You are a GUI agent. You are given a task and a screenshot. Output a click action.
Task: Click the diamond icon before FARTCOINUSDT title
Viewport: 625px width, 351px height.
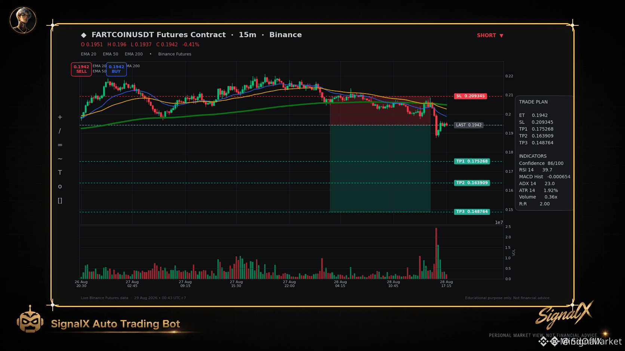coord(84,35)
